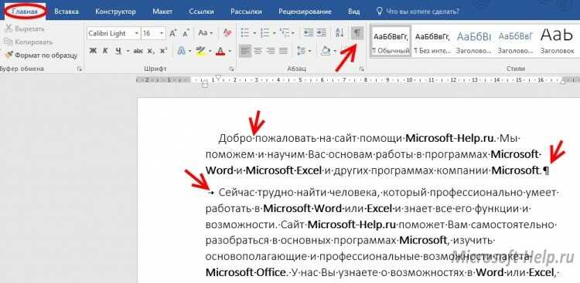The width and height of the screenshot is (580, 283).
Task: Expand the bullet library dropdown arrow
Action: tap(254, 33)
